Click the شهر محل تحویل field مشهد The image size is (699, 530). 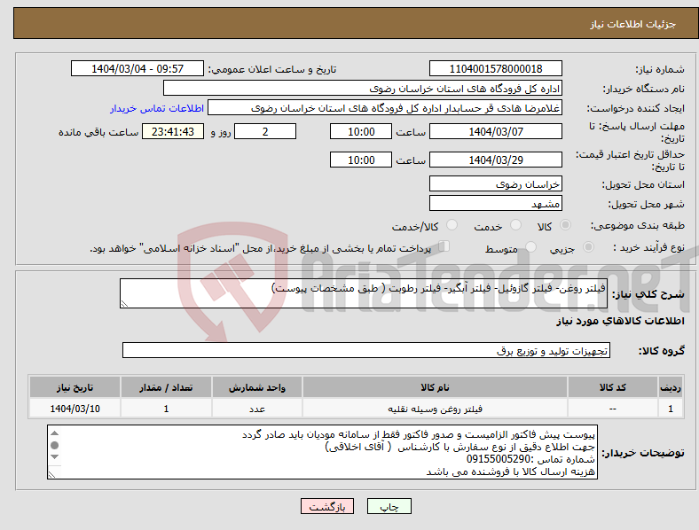coord(495,204)
